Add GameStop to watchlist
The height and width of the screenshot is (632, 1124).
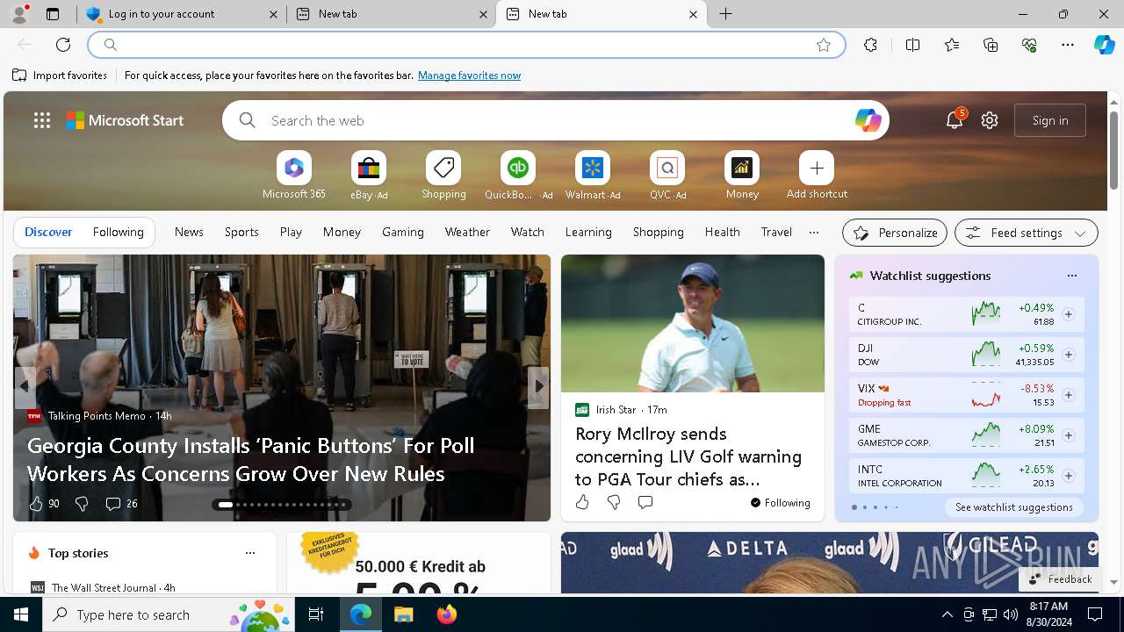1068,435
